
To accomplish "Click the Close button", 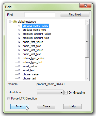I will [46, 106].
